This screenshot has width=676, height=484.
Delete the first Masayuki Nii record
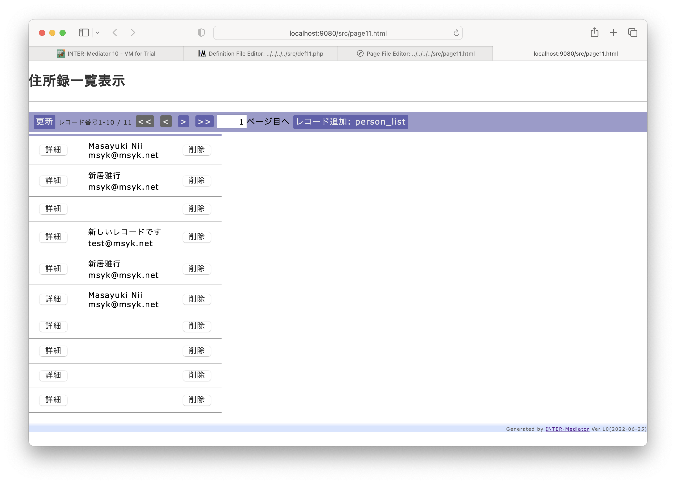pyautogui.click(x=197, y=150)
